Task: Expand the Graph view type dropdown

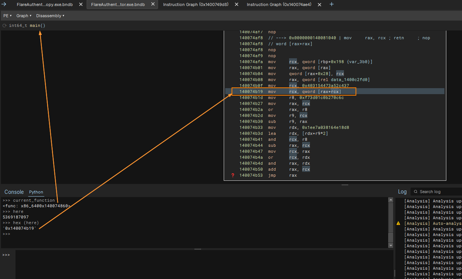Action: 24,16
